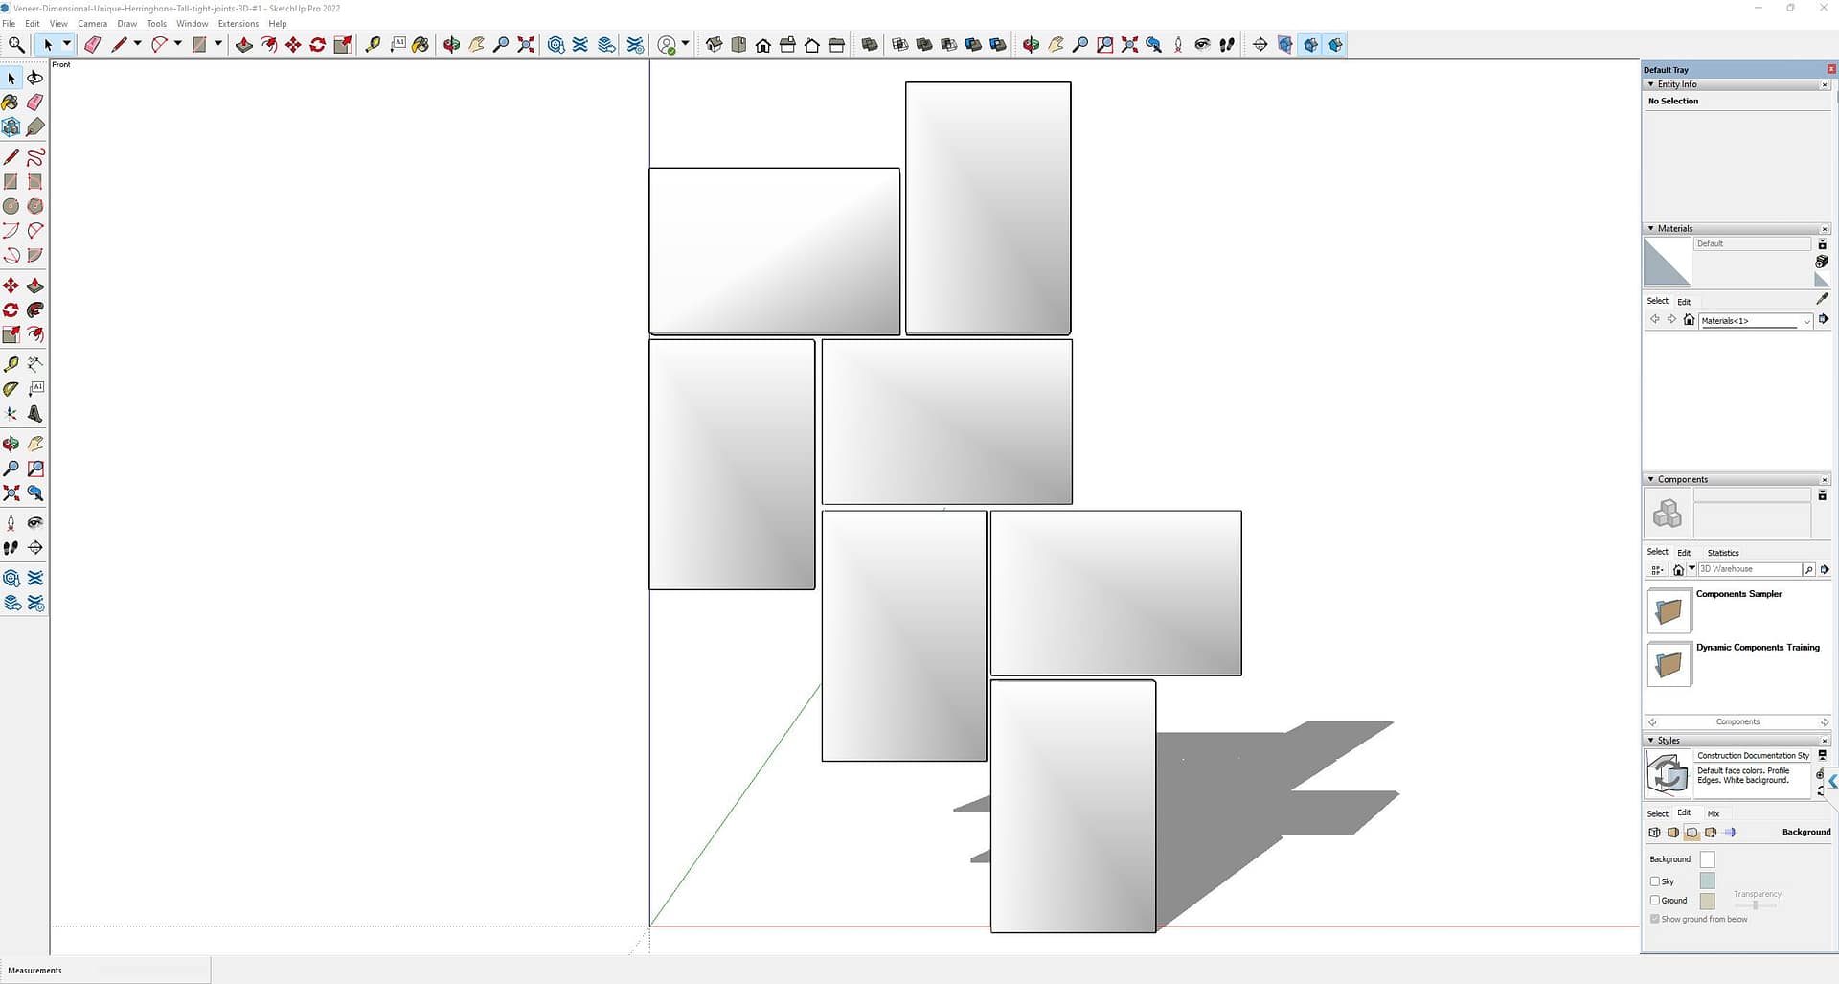Select the Eraser tool in top toolbar
The width and height of the screenshot is (1839, 984).
[x=93, y=45]
